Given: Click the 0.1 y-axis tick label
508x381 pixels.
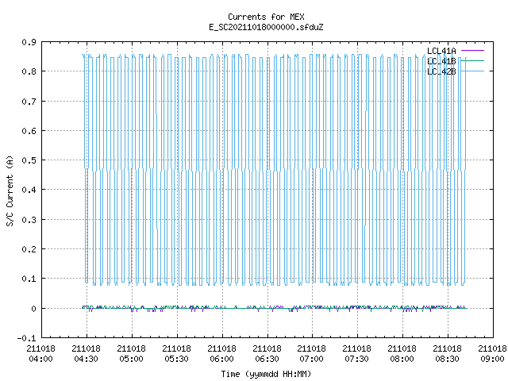Looking at the screenshot, I should [x=29, y=279].
